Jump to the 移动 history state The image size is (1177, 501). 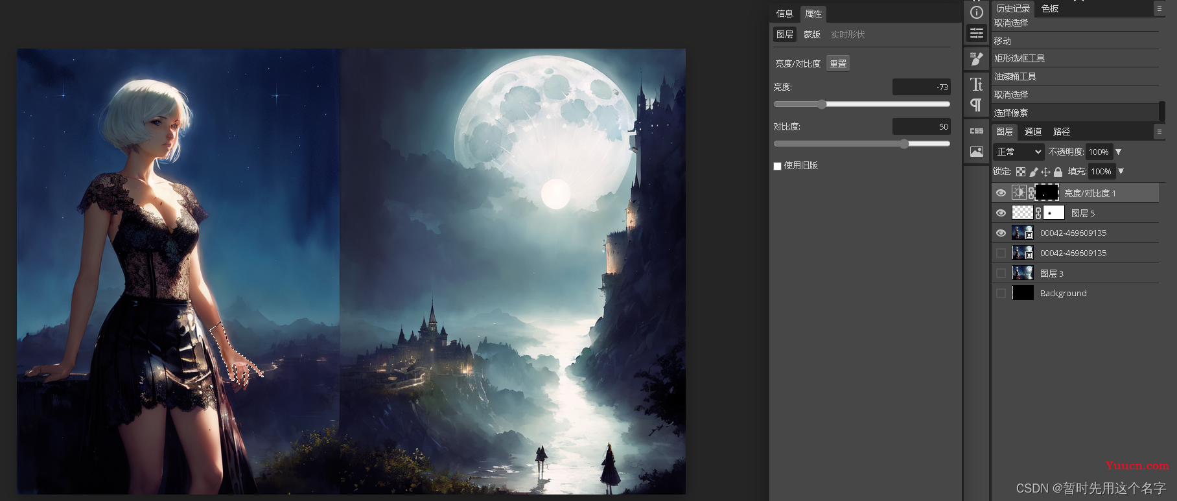click(x=1076, y=41)
